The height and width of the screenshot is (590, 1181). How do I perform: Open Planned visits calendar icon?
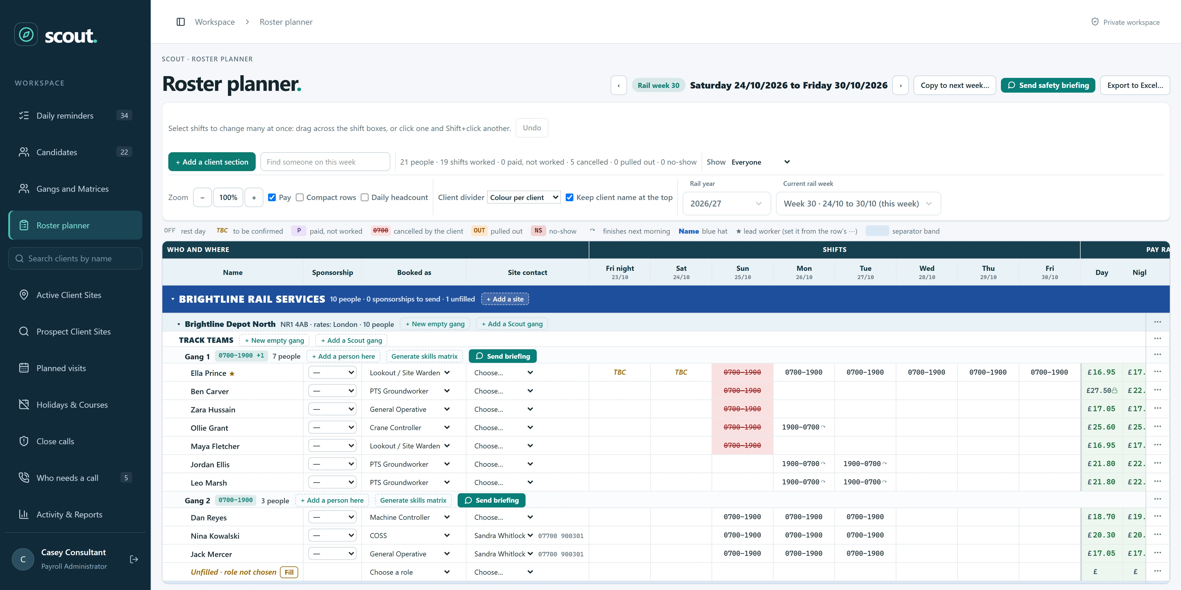tap(24, 368)
